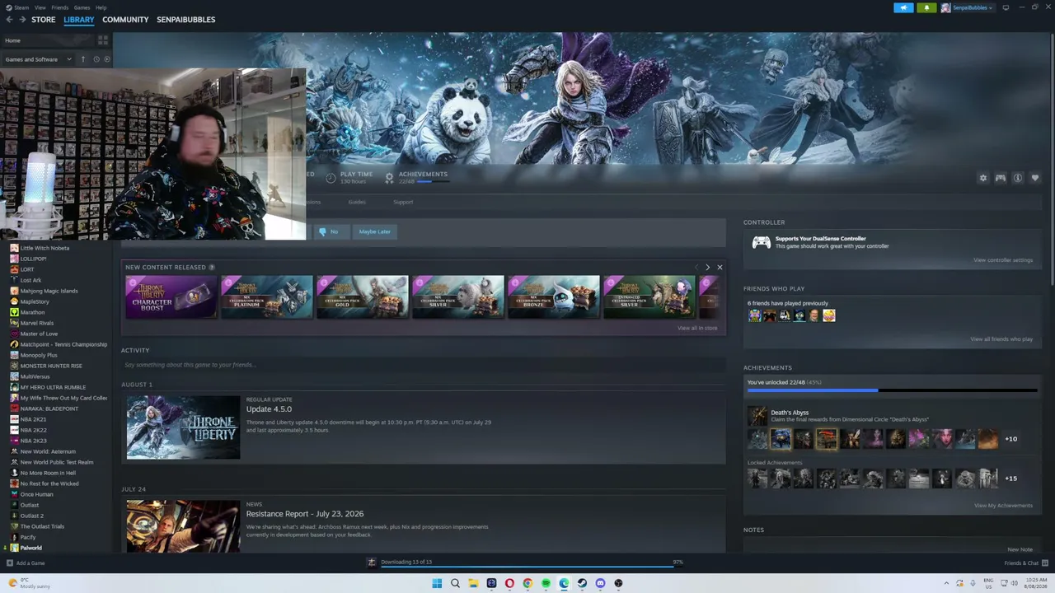Choose No on the recommendation prompt
This screenshot has height=593, width=1055.
(330, 231)
